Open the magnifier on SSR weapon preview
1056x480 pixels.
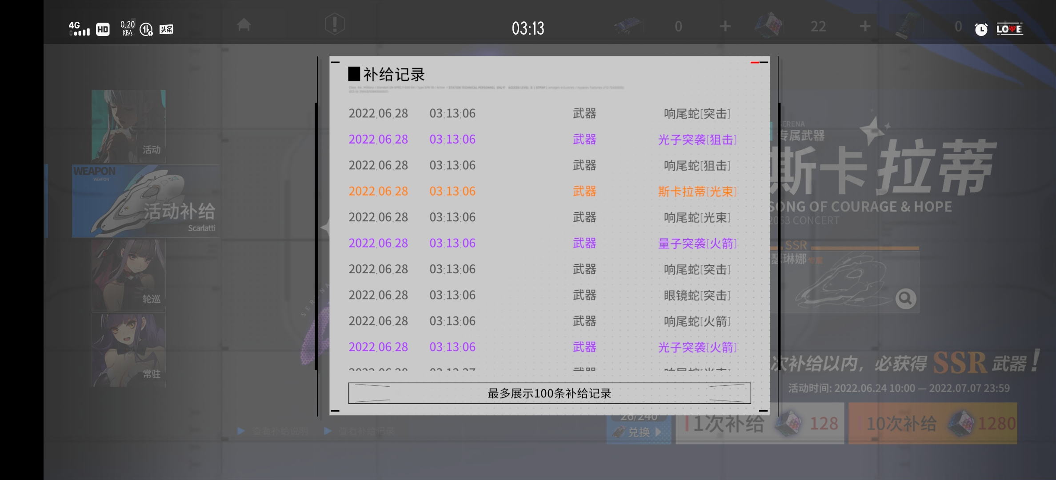(x=905, y=299)
